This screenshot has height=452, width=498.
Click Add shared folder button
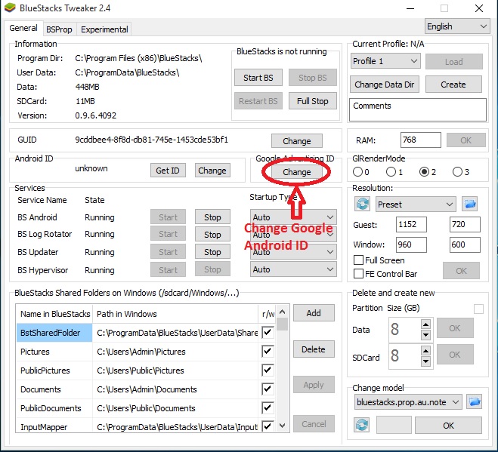pyautogui.click(x=314, y=313)
